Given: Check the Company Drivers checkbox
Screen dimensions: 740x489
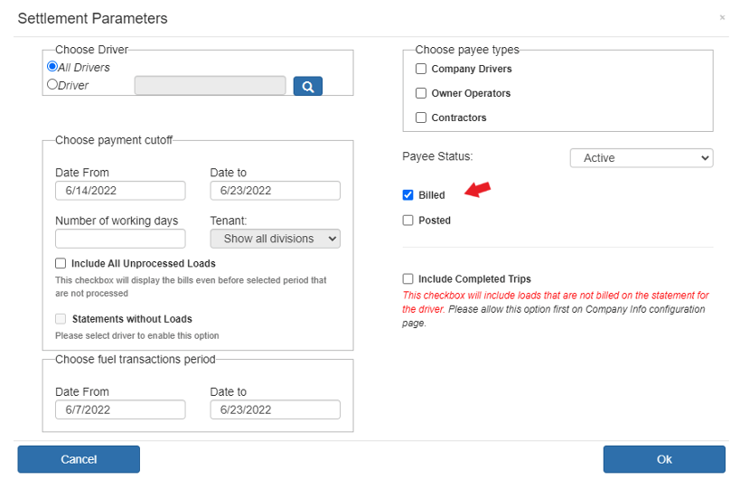Looking at the screenshot, I should (420, 69).
